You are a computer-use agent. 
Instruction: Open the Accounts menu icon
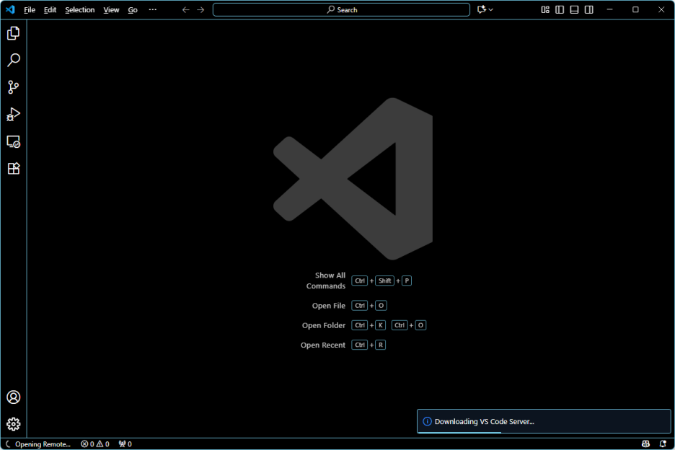tap(14, 397)
